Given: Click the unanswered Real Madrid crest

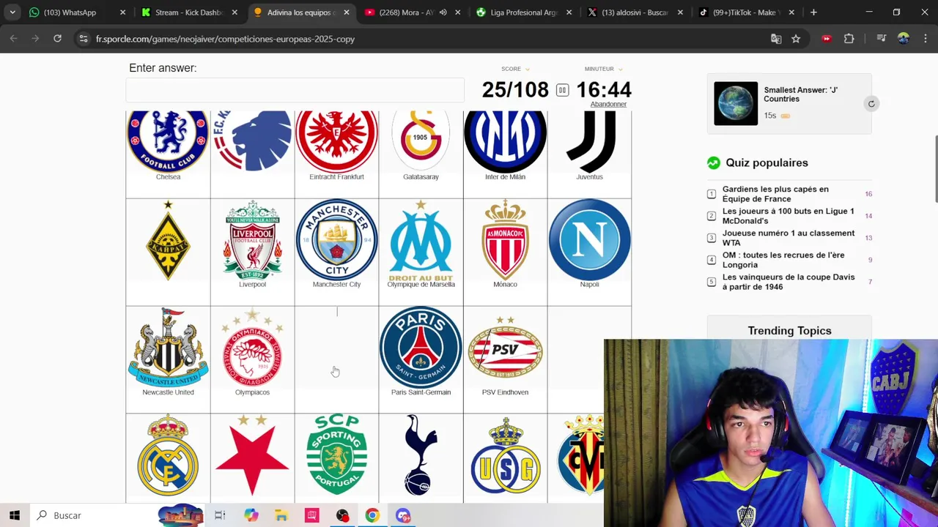Looking at the screenshot, I should click(168, 455).
